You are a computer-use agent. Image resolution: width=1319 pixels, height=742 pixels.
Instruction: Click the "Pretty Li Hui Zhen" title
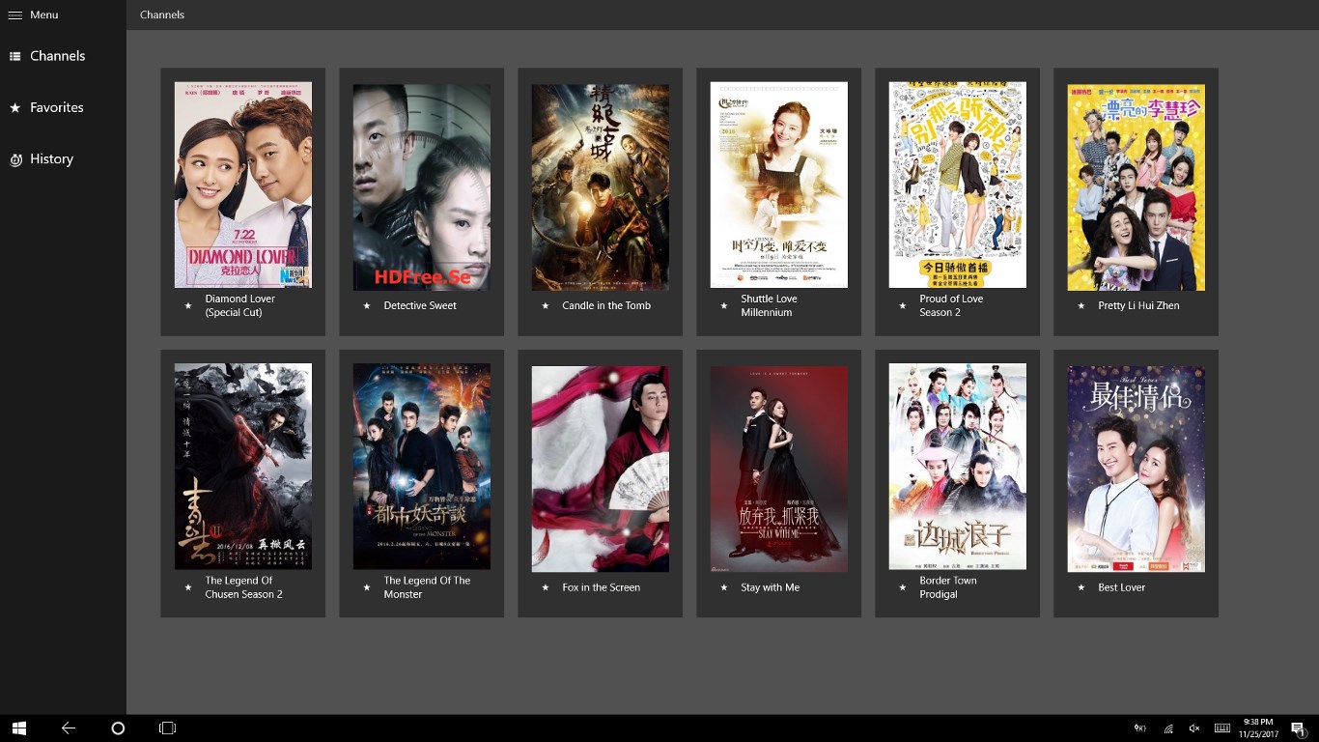point(1138,305)
